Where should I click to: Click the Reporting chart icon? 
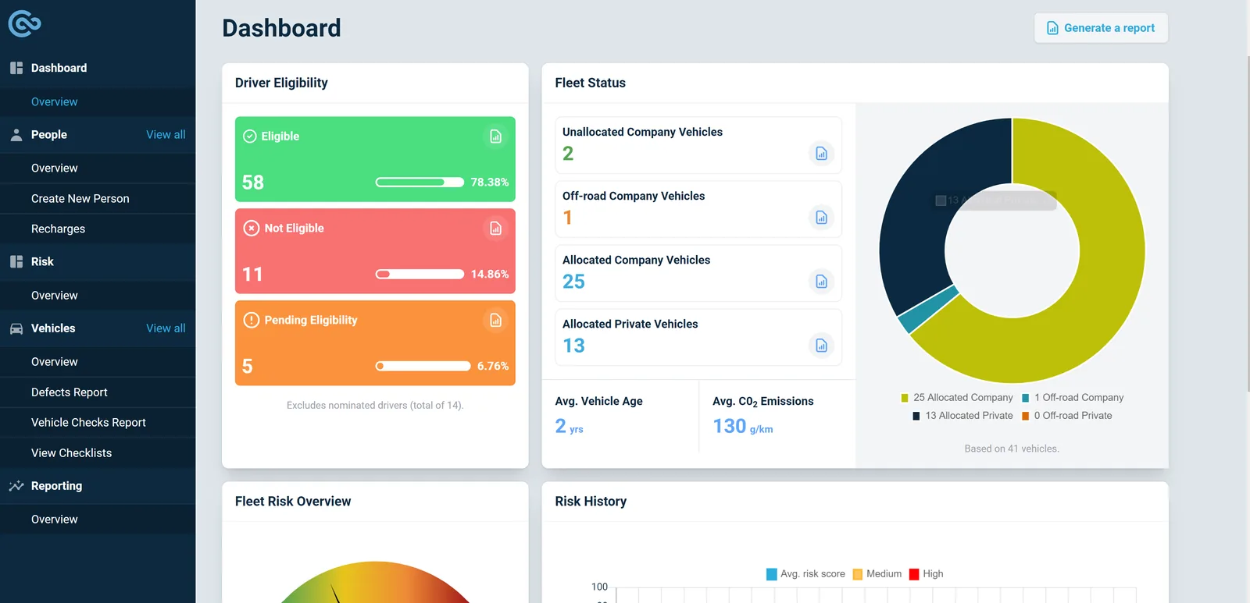pyautogui.click(x=16, y=486)
